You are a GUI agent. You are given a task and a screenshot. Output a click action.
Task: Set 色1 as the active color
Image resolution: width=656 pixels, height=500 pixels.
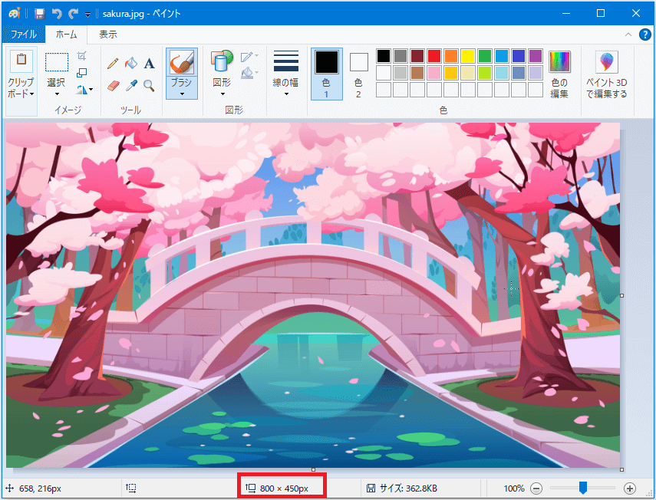pos(326,73)
